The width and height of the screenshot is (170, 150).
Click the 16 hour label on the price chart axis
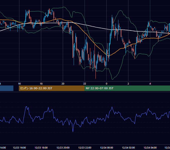tap(19, 84)
